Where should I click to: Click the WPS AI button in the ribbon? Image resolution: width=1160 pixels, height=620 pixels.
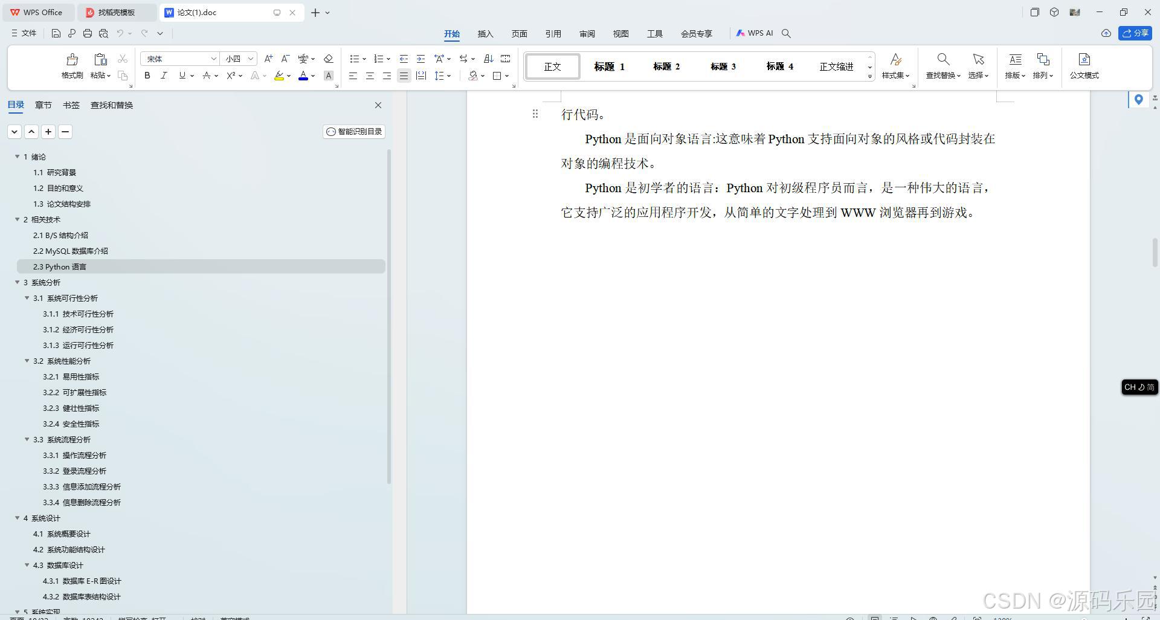(754, 33)
